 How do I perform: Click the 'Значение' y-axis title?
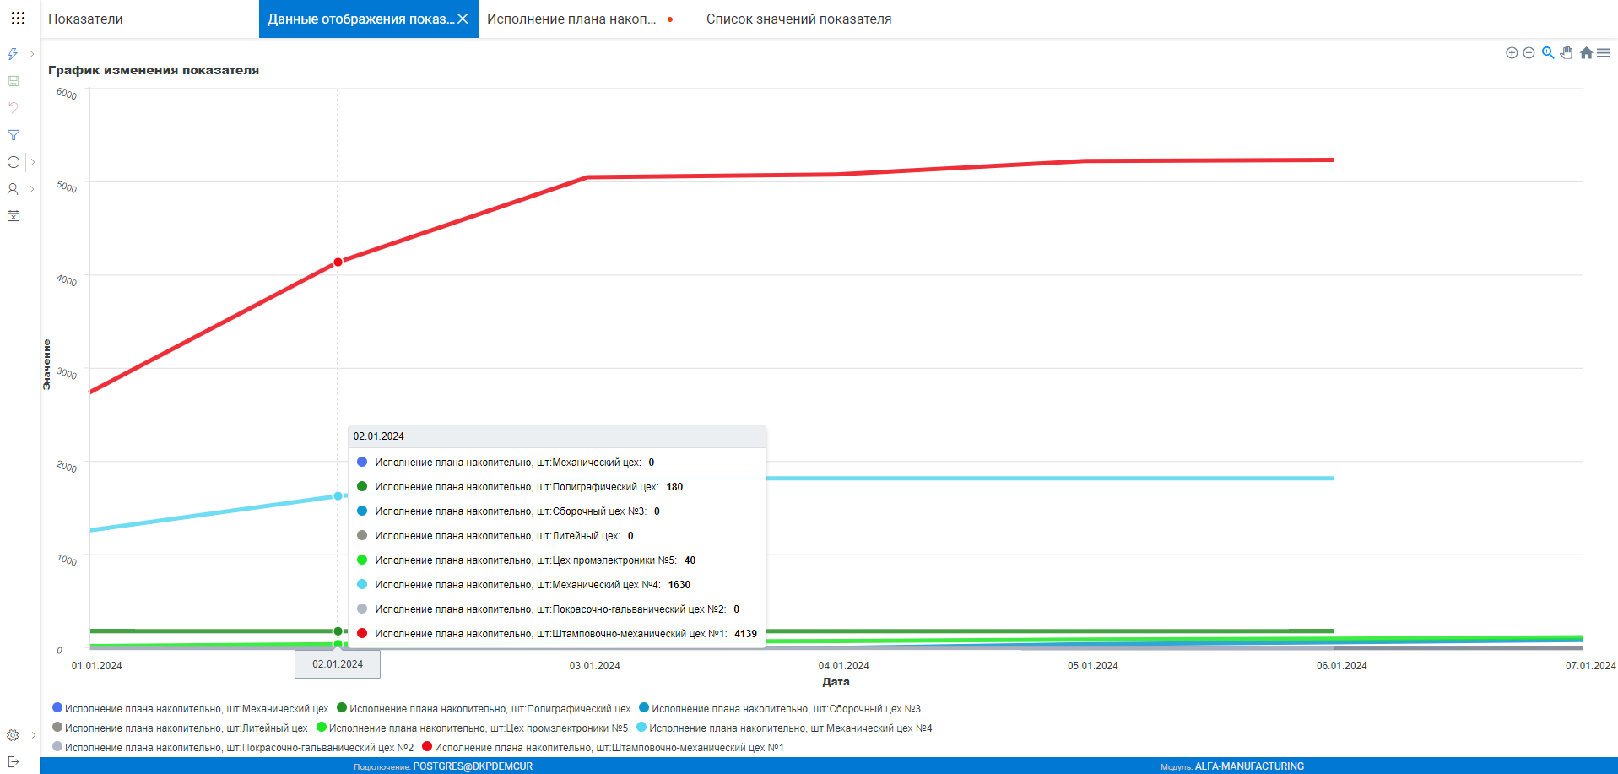coord(47,365)
